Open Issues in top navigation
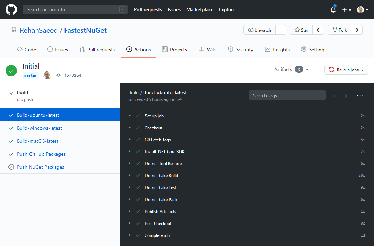The image size is (374, 246). point(174,10)
